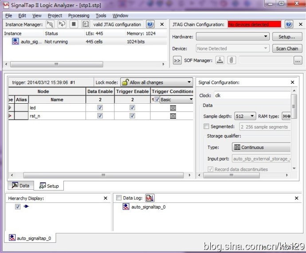Click the SOF Manager browse ellipsis button
The height and width of the screenshot is (253, 306).
[x=298, y=60]
